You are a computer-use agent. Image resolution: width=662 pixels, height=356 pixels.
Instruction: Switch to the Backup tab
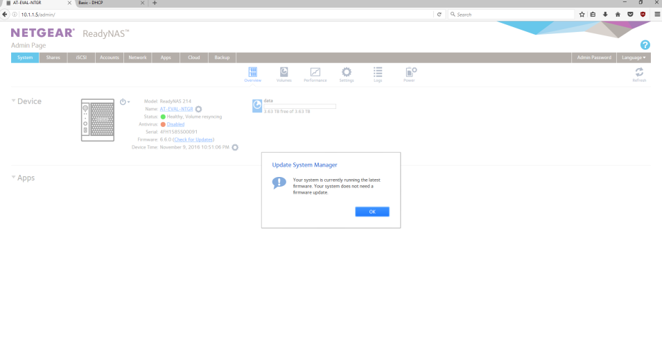(222, 58)
